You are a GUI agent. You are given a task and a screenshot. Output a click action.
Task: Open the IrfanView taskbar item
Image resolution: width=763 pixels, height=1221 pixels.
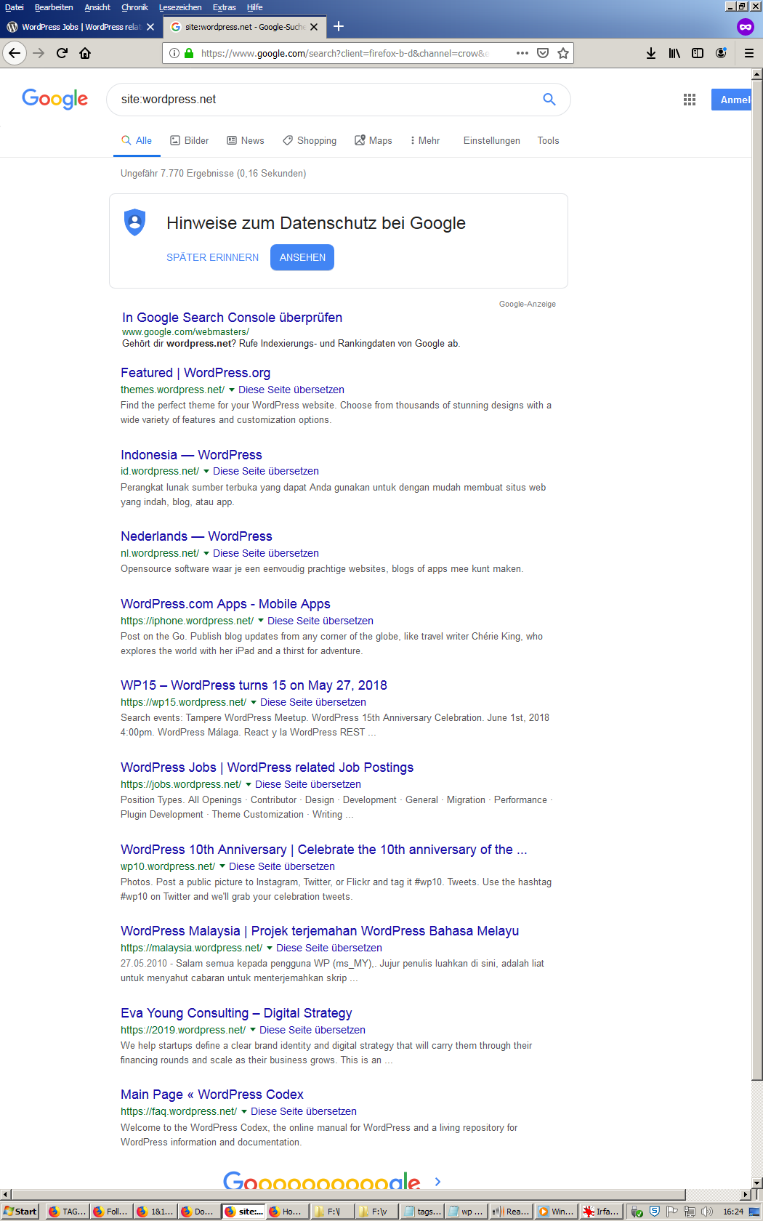point(601,1212)
